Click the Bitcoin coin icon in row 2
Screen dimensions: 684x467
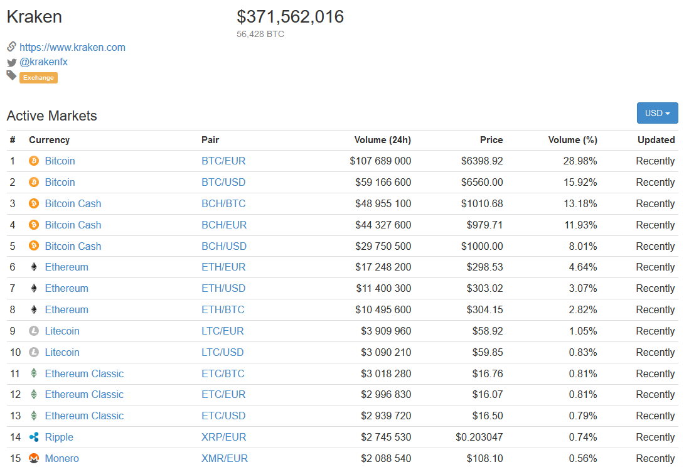[x=34, y=182]
